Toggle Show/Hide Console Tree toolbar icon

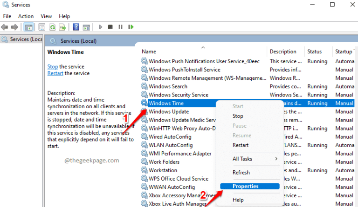coord(28,27)
